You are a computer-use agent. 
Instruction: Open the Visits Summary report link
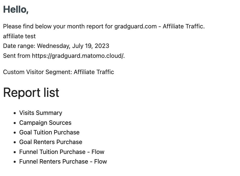[41, 113]
